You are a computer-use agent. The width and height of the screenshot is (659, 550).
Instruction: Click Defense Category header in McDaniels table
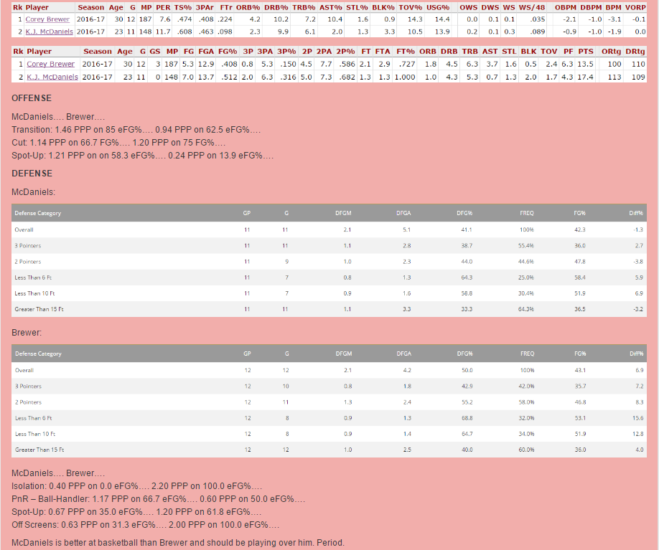tap(38, 213)
